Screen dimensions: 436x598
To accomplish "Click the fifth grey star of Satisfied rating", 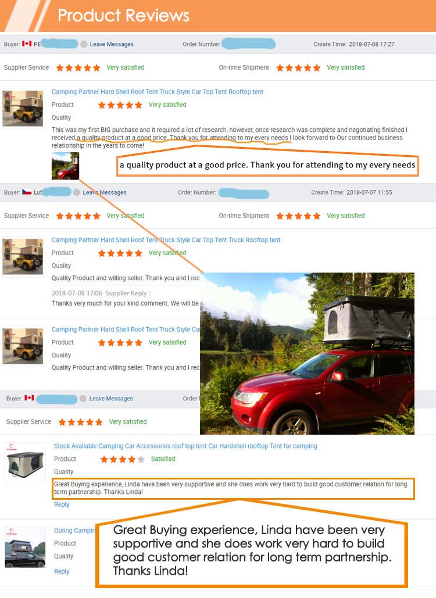I will (141, 459).
